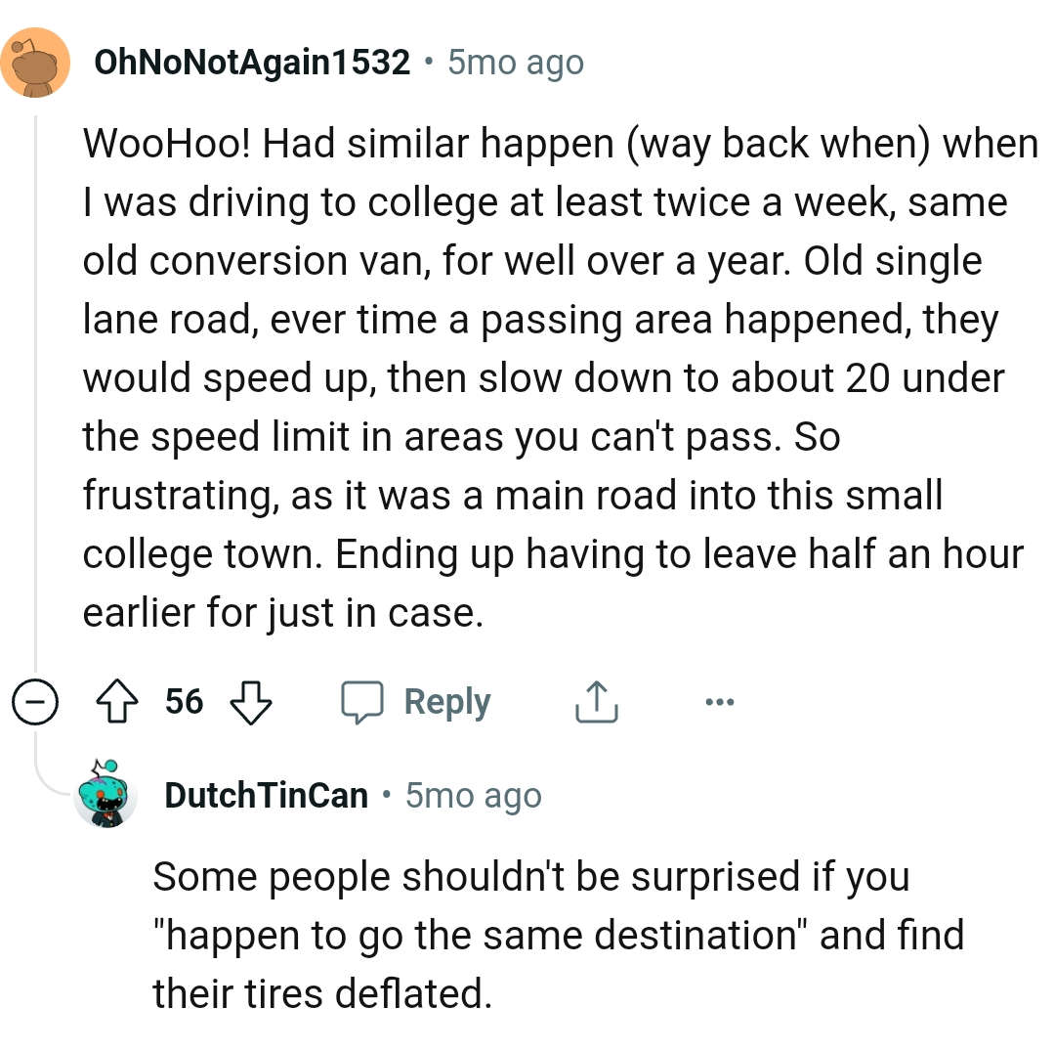The height and width of the screenshot is (1052, 1054).
Task: Open the comment's overflow options menu
Action: (720, 701)
